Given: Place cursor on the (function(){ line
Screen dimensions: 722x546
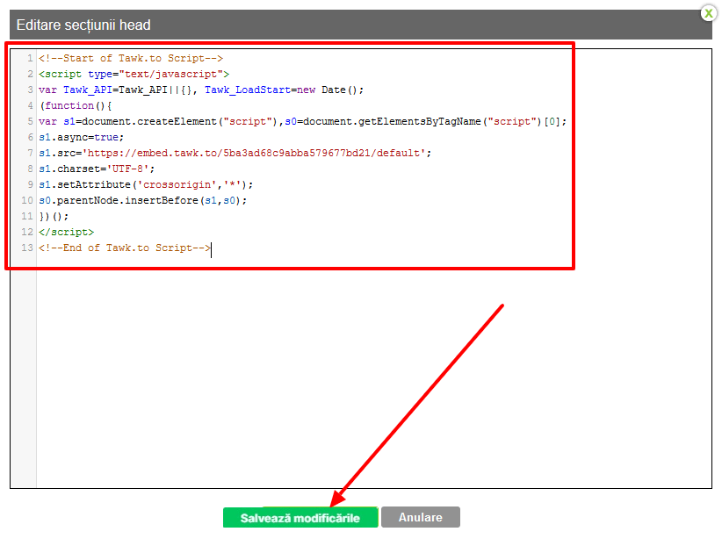Looking at the screenshot, I should click(72, 105).
